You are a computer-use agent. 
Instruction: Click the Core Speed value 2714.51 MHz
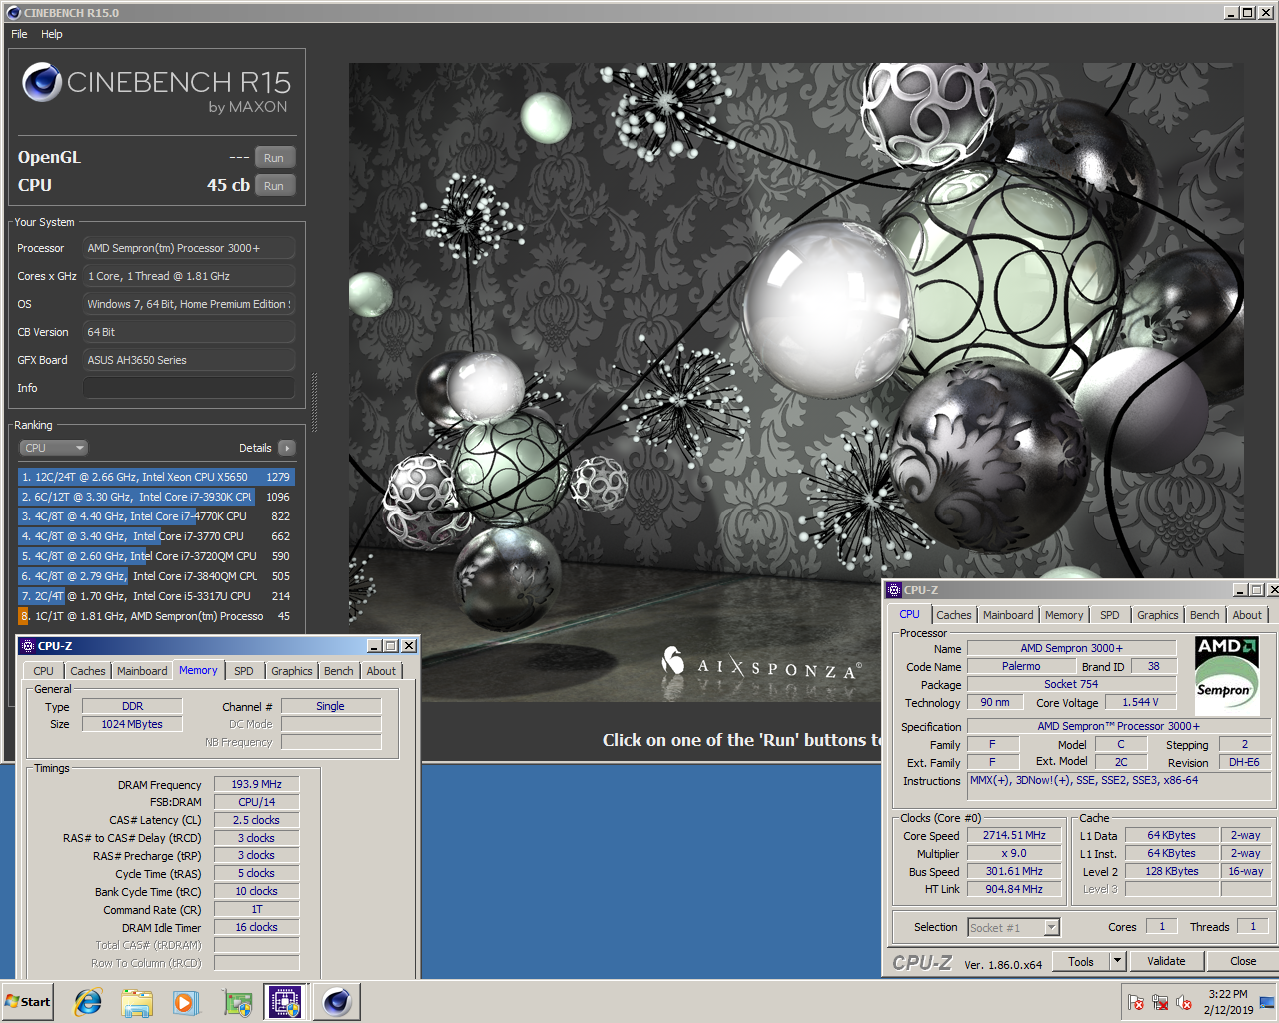point(1014,835)
